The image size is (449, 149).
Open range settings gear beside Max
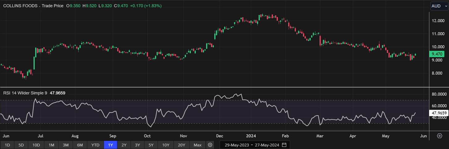click(210, 145)
